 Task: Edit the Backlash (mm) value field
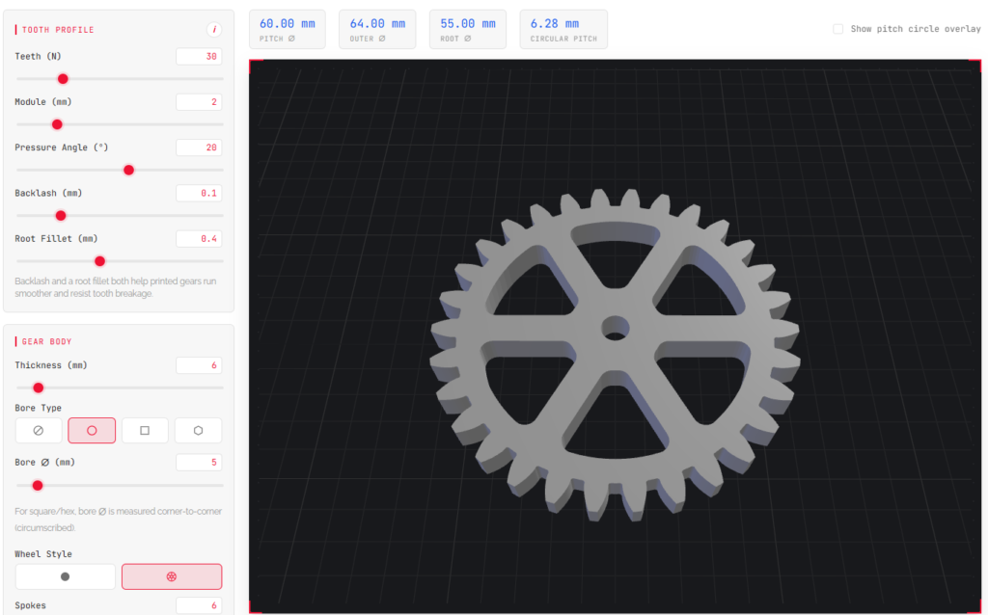coord(199,193)
